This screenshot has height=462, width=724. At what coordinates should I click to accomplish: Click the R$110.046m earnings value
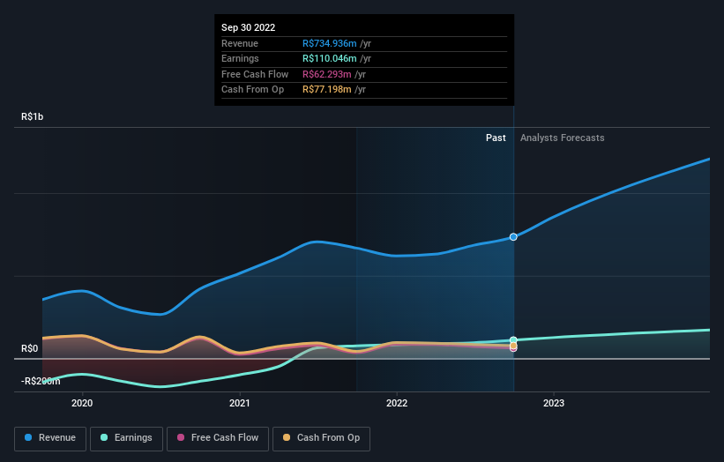point(330,58)
